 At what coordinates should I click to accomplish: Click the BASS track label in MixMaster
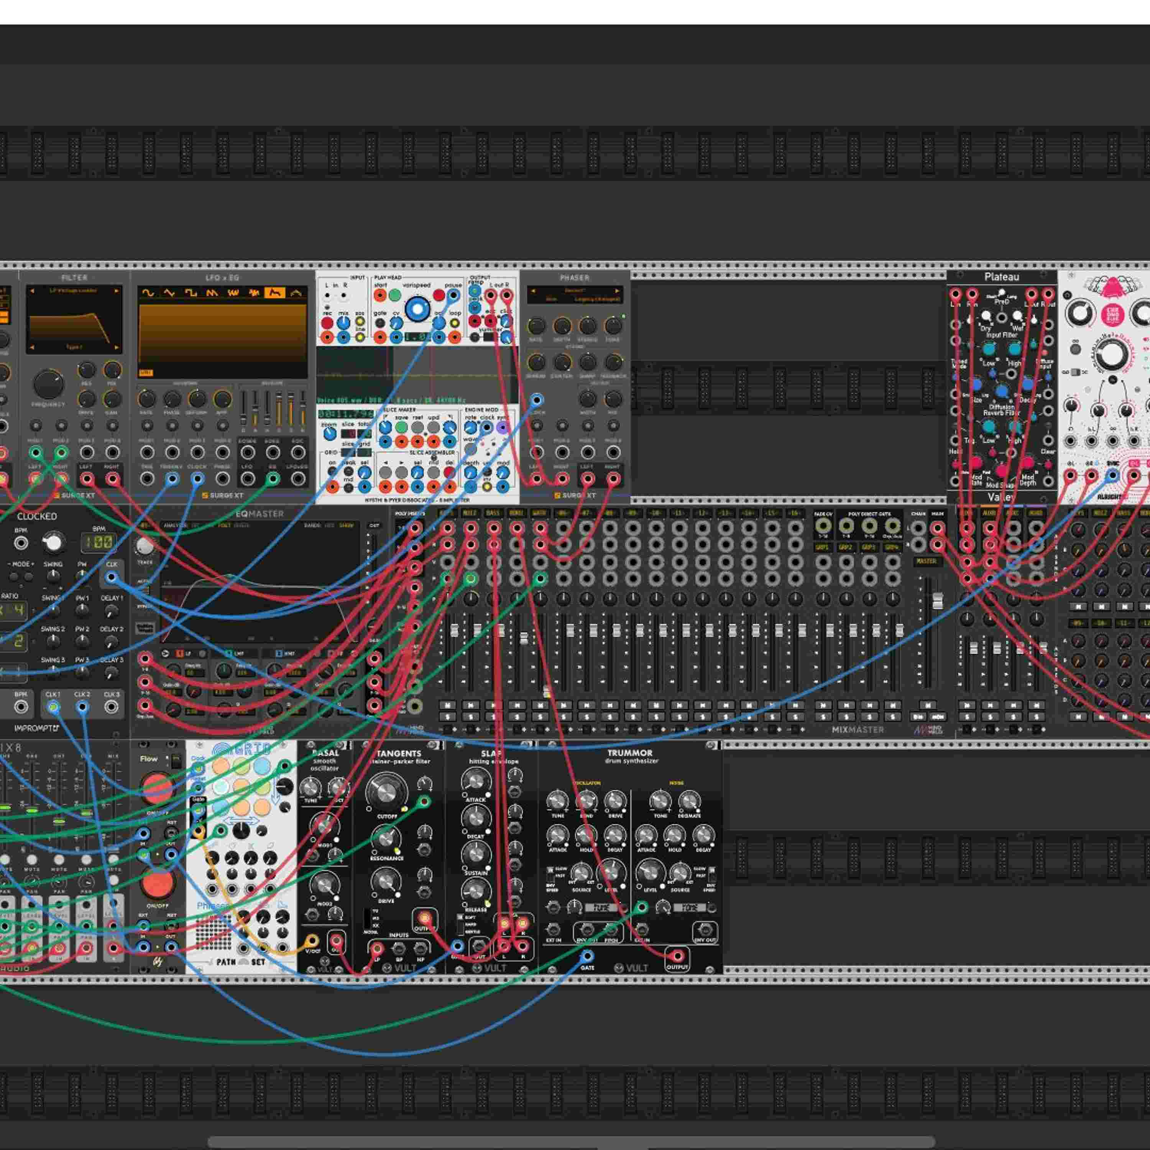tap(493, 513)
